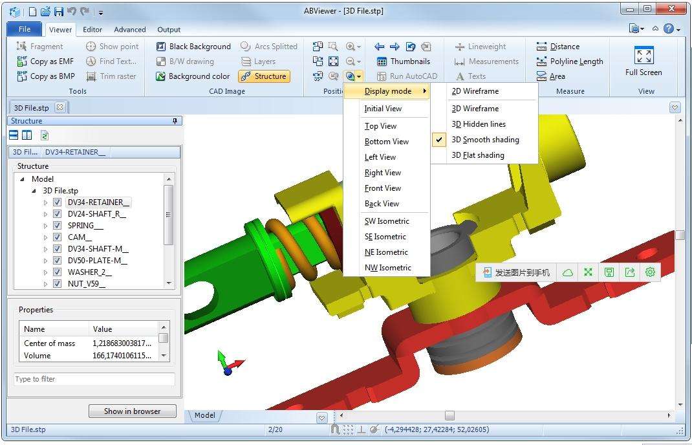This screenshot has width=692, height=445.
Task: Open Background color picker
Action: pyautogui.click(x=193, y=76)
